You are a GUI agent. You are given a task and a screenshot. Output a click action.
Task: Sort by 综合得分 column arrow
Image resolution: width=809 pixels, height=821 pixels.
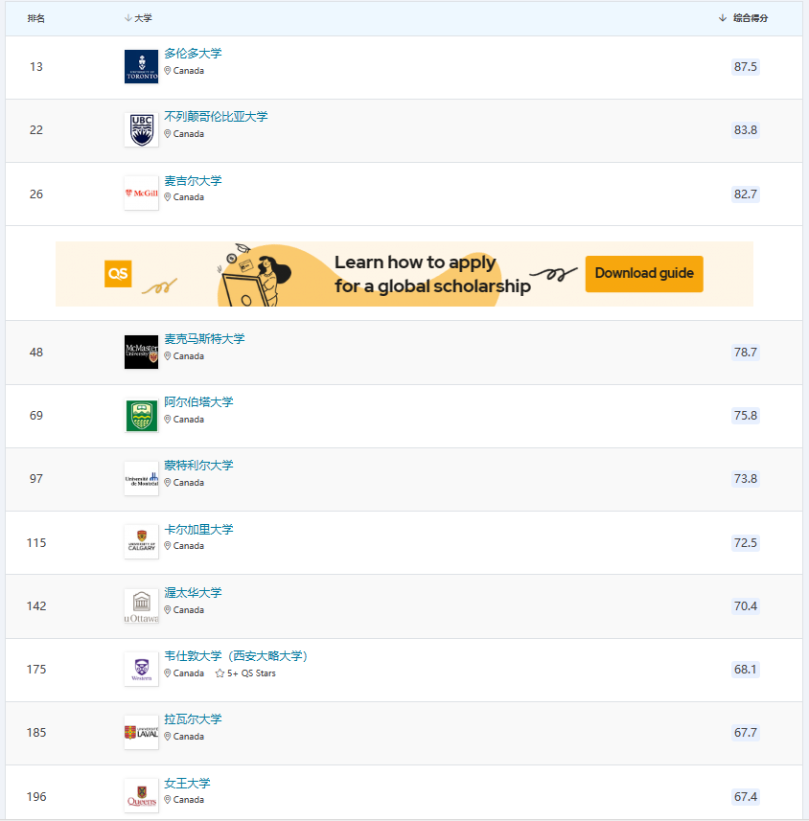click(x=723, y=18)
